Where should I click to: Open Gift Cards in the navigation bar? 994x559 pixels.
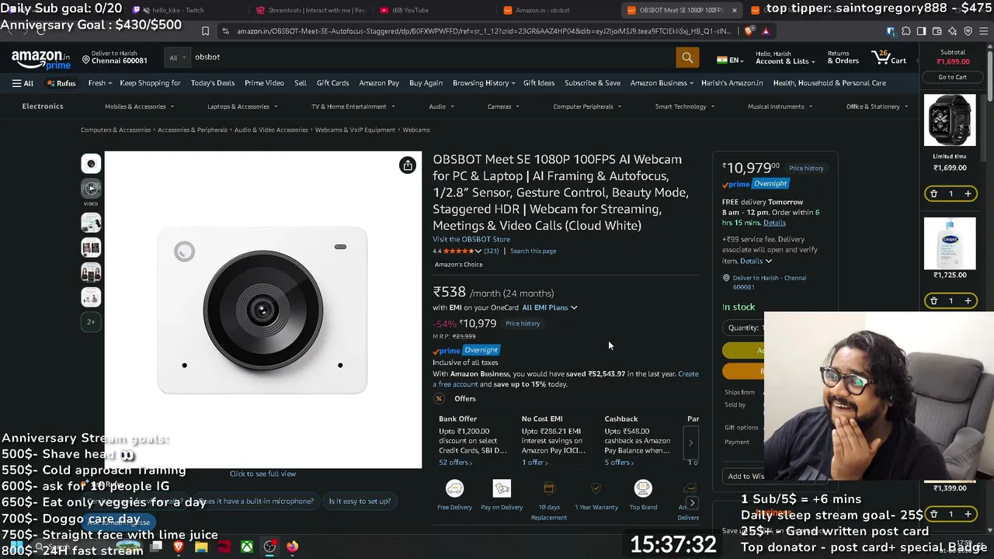tap(332, 83)
